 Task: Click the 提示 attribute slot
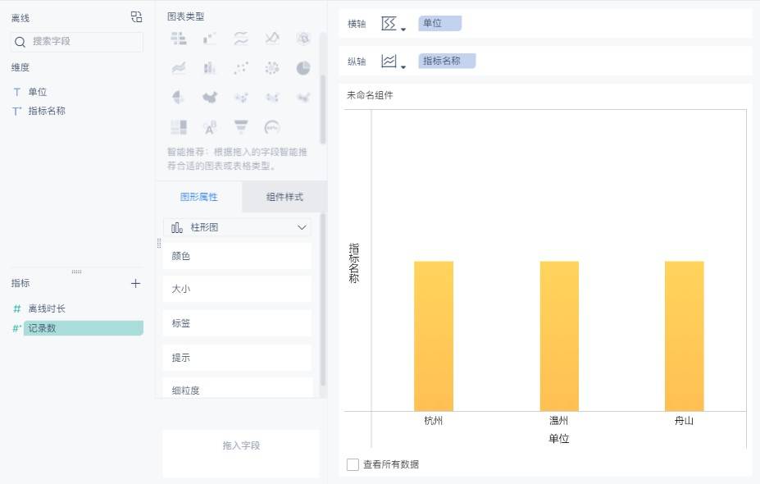click(x=237, y=358)
